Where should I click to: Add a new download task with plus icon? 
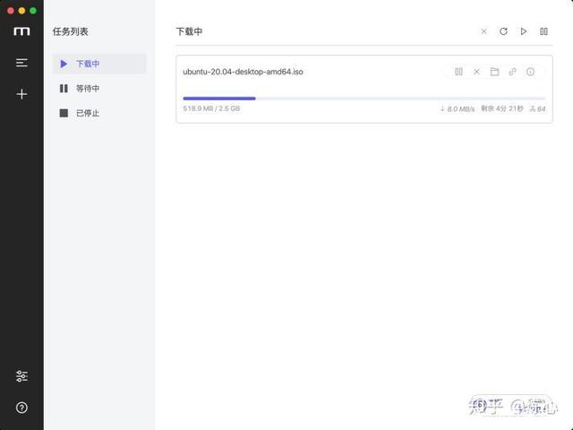click(x=21, y=93)
